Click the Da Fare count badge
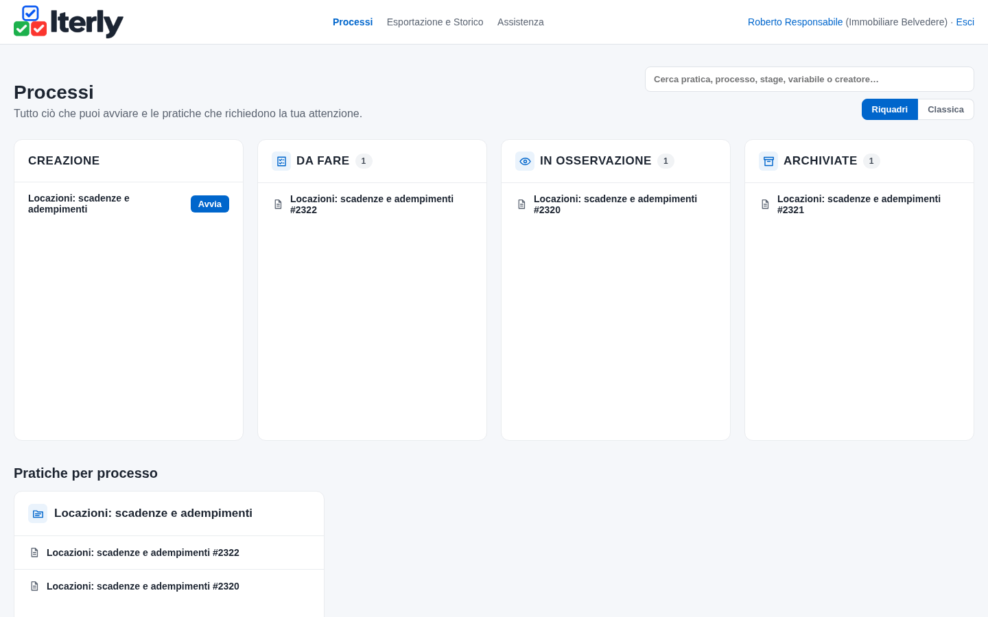 click(364, 161)
